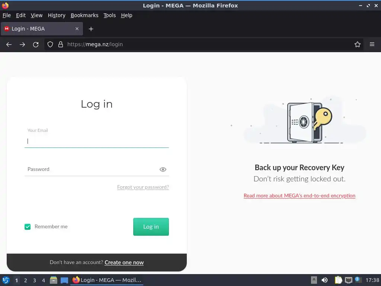Screen dimensions: 381x286
Task: Click the Firefox logo in title bar
Action: (5, 5)
